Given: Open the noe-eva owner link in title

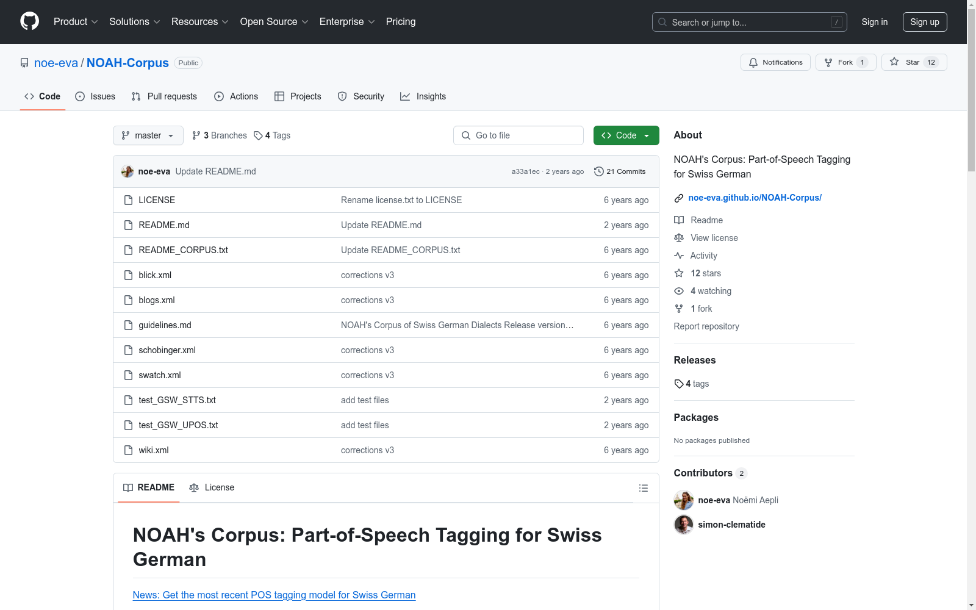Looking at the screenshot, I should (56, 63).
